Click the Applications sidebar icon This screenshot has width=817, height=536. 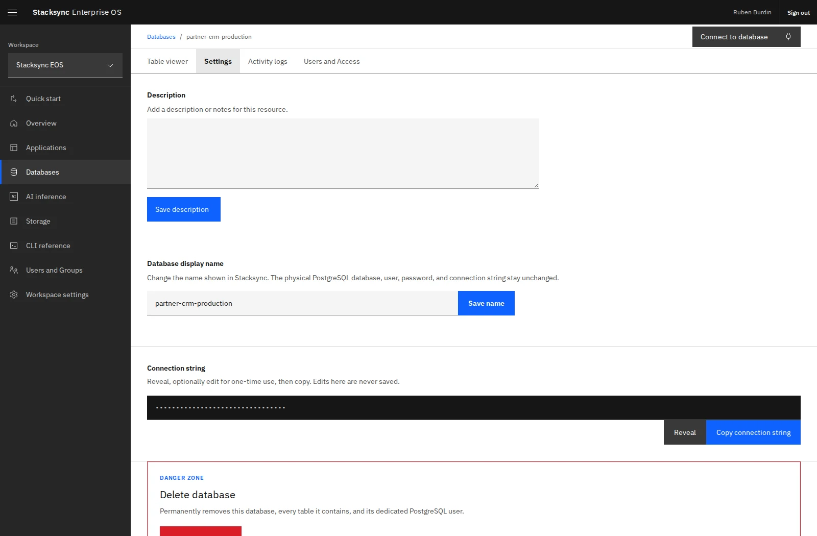click(x=14, y=148)
